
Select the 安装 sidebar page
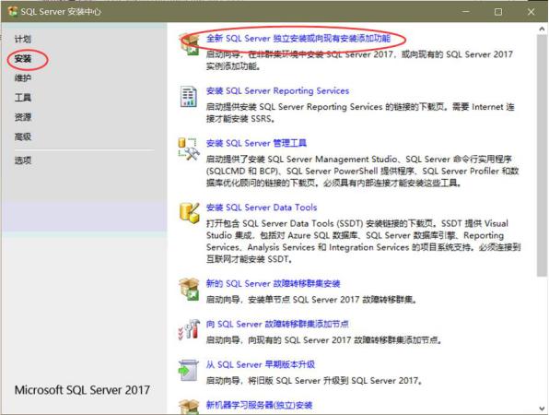coord(23,58)
